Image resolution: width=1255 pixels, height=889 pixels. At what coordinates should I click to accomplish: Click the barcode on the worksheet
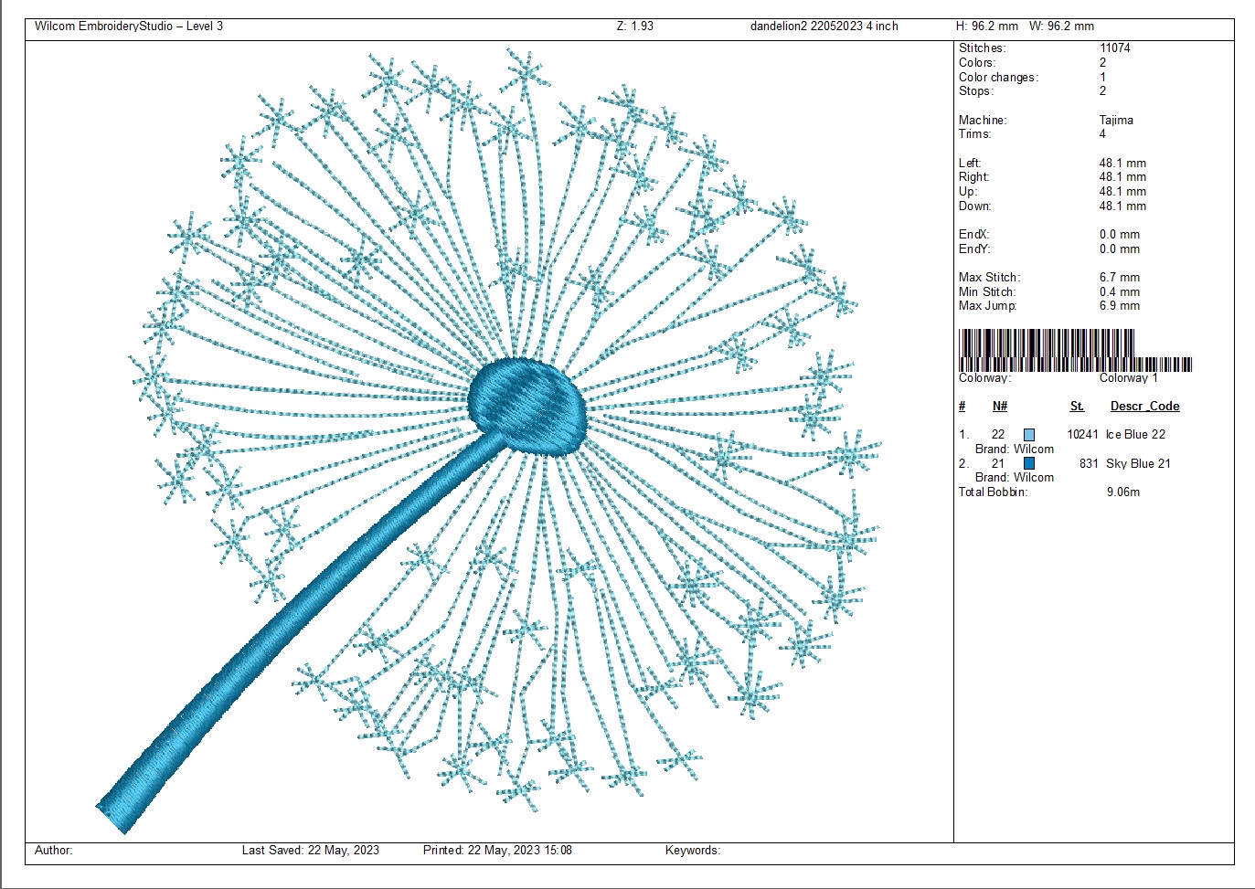tap(1075, 350)
